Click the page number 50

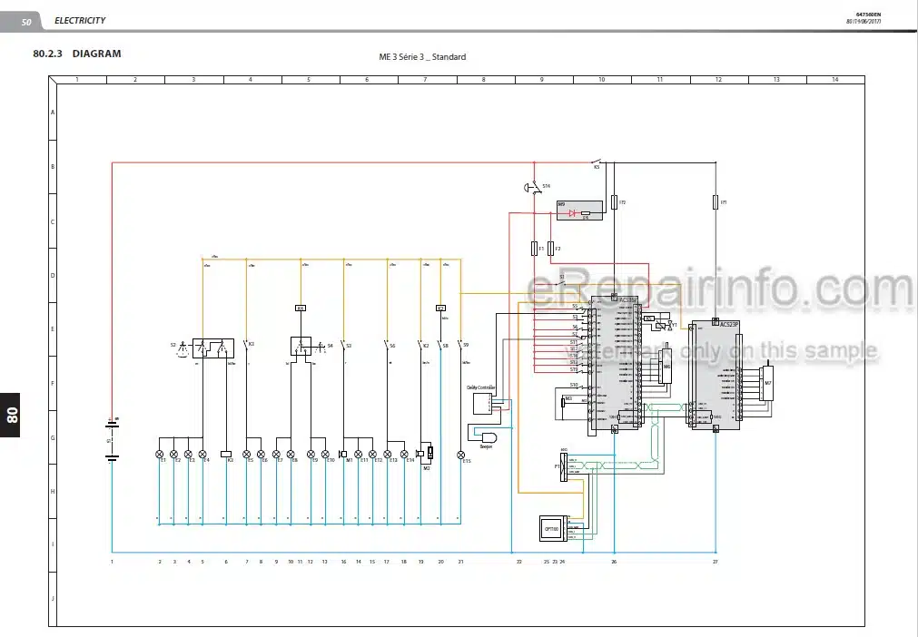pos(25,22)
